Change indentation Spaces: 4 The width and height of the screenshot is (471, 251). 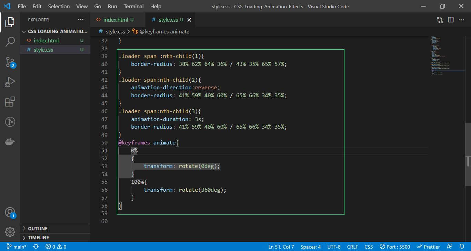(310, 247)
